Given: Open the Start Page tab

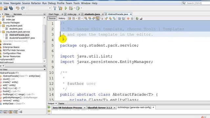Looking at the screenshot, I should pos(53,14).
